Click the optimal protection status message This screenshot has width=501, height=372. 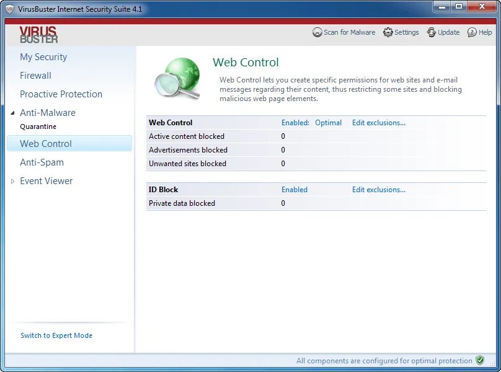pyautogui.click(x=384, y=361)
